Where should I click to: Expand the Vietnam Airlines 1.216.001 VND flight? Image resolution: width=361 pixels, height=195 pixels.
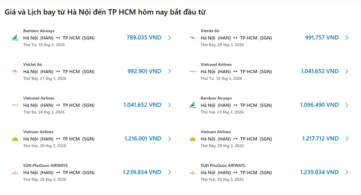click(170, 139)
